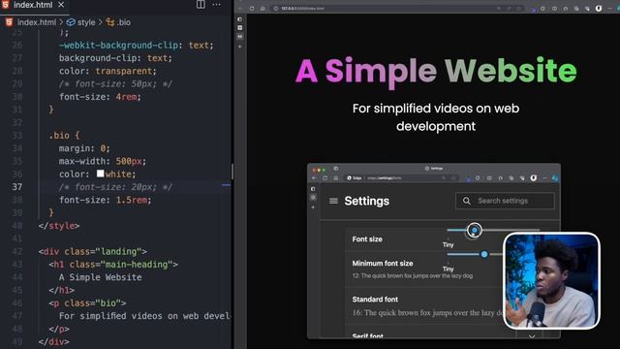Click the '</style>' closing tag
This screenshot has width=620, height=349.
59,226
